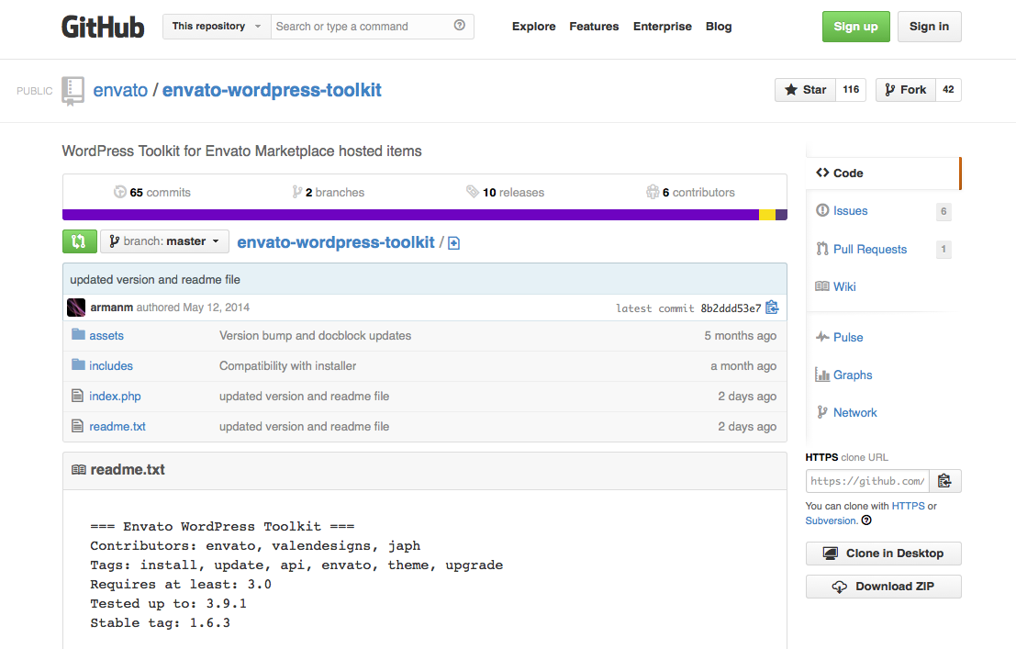Click envato-wordpress-toolkit breadcrumb path link

(336, 241)
